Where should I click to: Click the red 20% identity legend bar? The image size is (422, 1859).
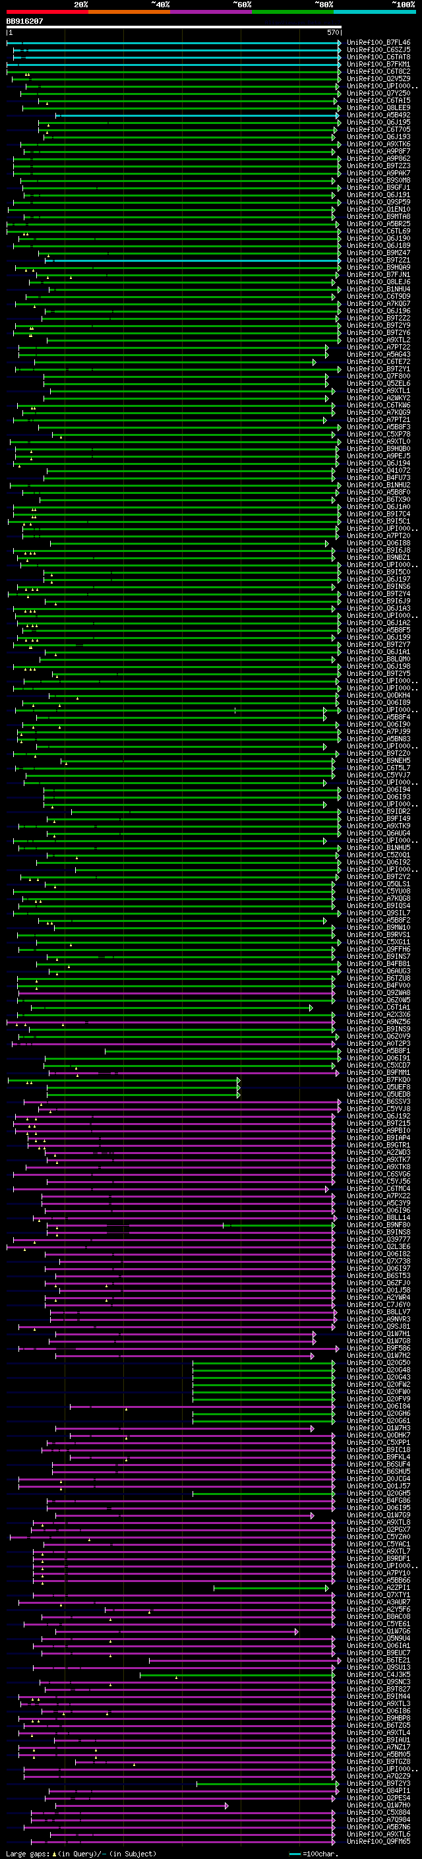click(x=47, y=12)
